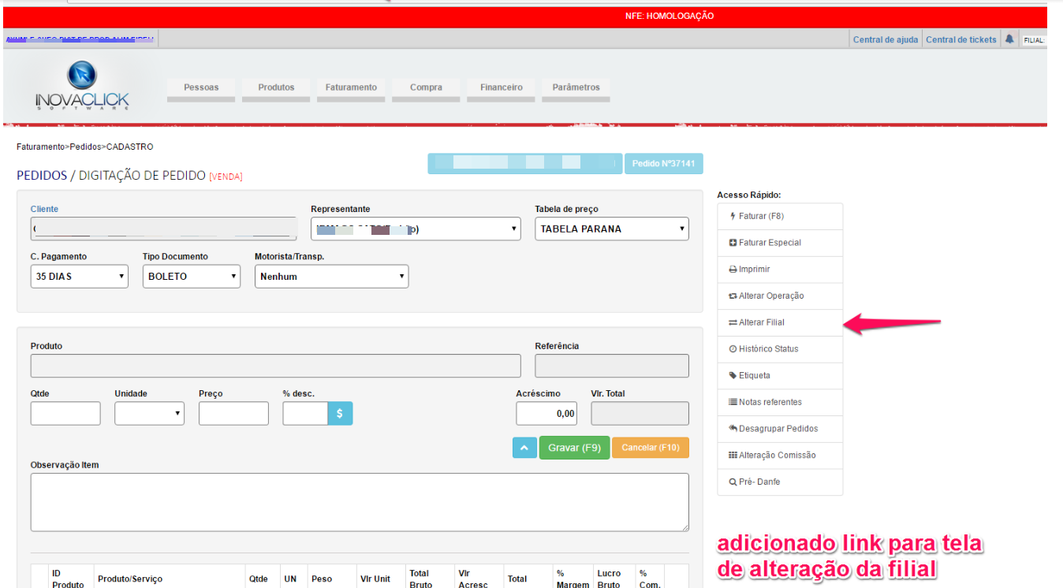This screenshot has height=588, width=1063.
Task: Expand the Motorista/Transp. dropdown
Action: pyautogui.click(x=331, y=277)
